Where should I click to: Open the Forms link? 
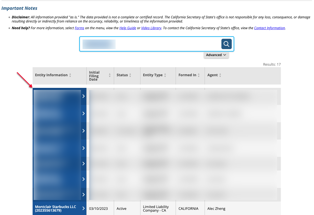(x=79, y=28)
